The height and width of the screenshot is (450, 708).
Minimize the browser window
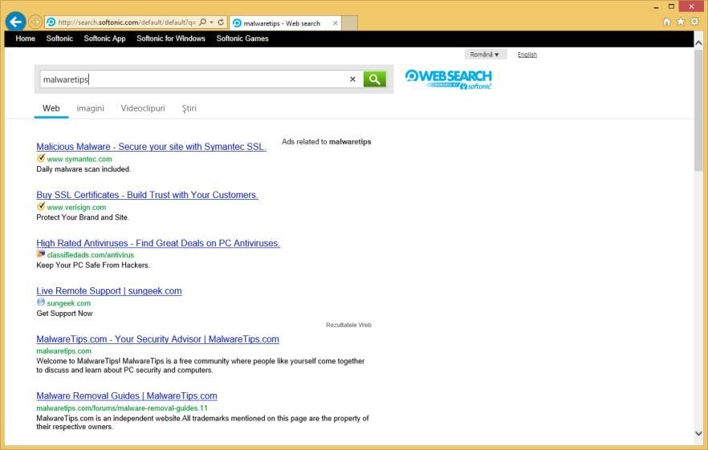coord(656,6)
